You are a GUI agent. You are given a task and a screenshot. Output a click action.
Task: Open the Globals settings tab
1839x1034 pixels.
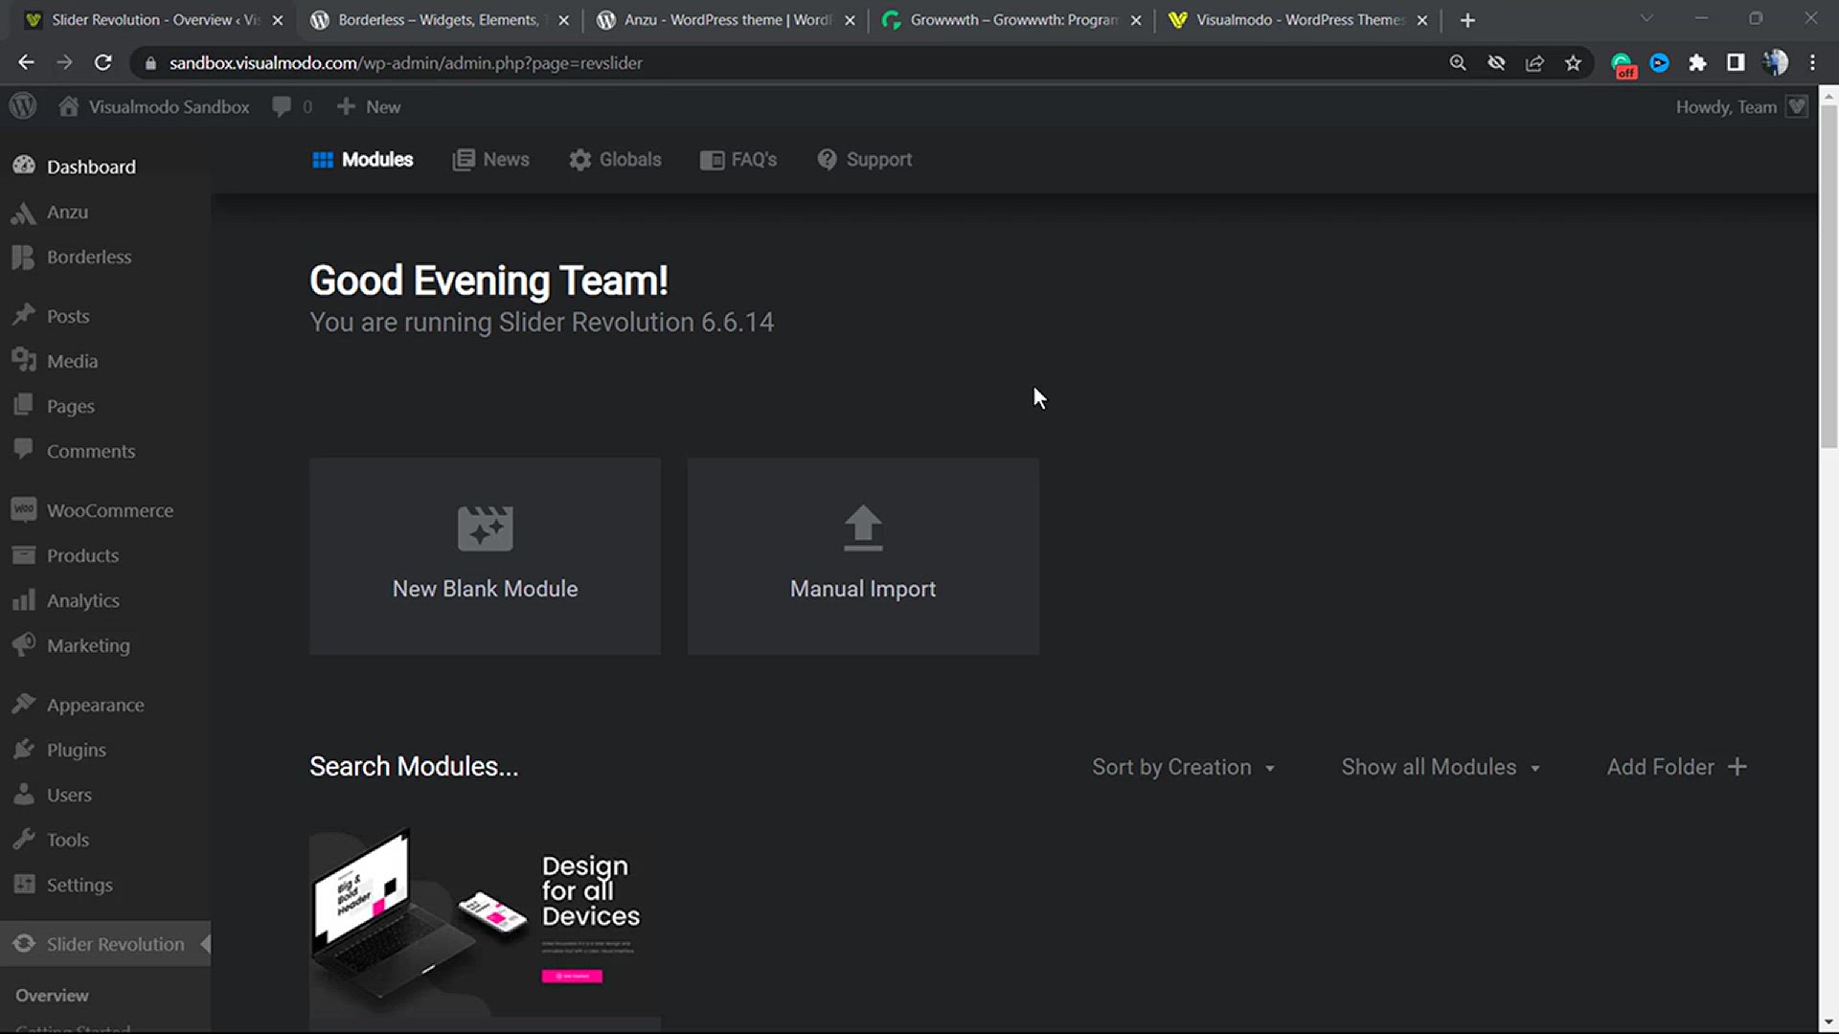pos(615,160)
